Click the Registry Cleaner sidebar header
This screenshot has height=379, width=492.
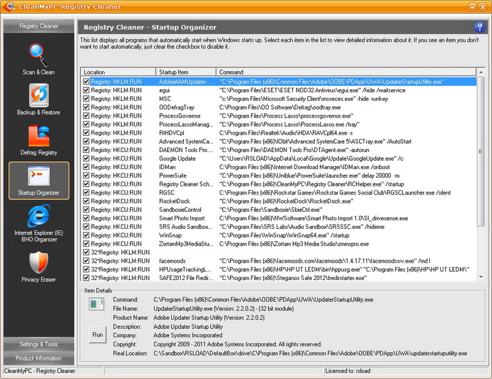(38, 26)
